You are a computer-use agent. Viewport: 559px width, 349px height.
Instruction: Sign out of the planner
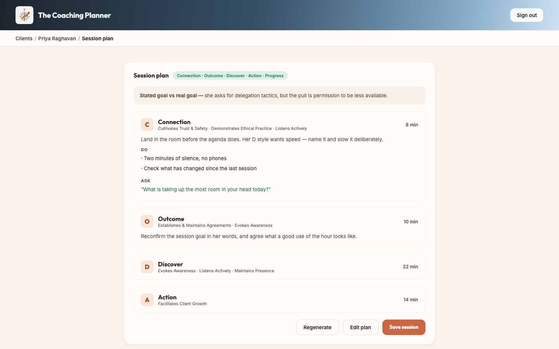pyautogui.click(x=526, y=15)
